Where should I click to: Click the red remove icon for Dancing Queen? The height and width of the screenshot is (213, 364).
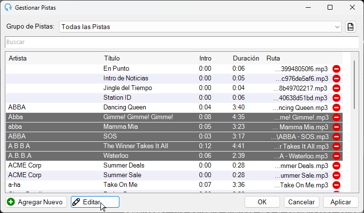coord(336,107)
